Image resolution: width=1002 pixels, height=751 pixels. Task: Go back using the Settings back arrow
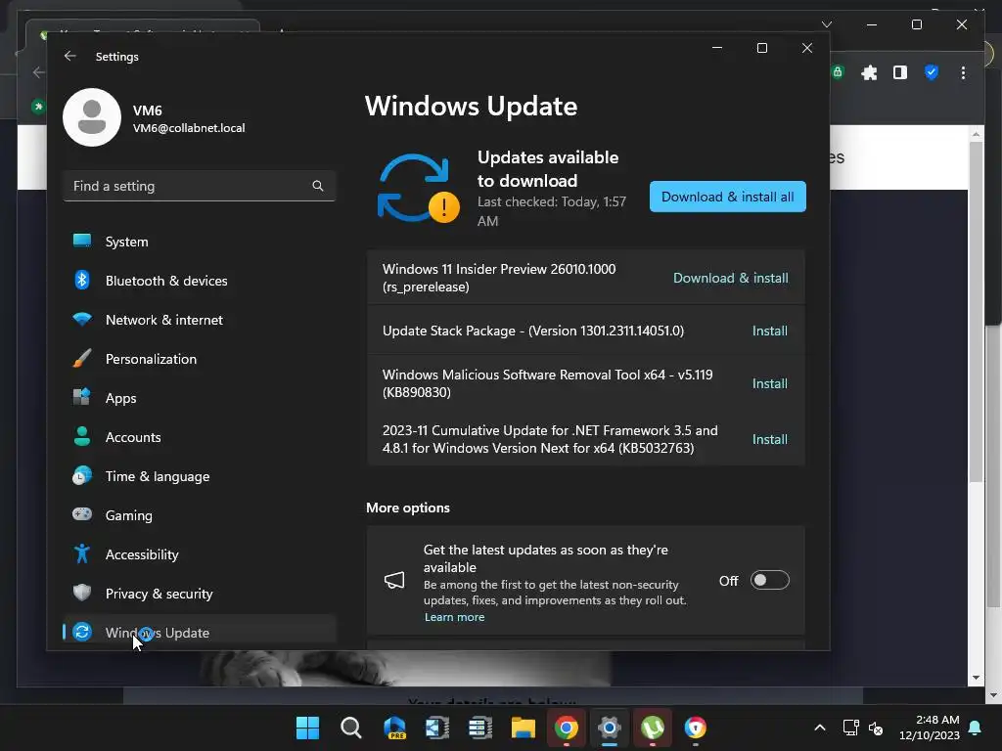(70, 56)
